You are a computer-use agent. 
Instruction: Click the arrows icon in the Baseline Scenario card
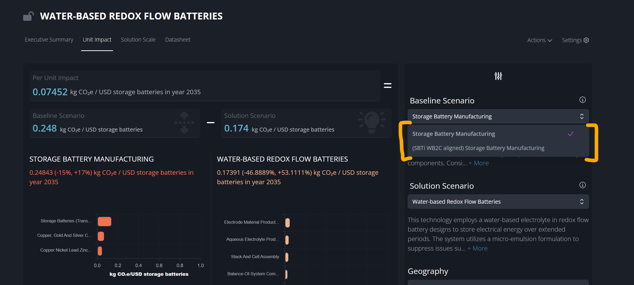184,123
